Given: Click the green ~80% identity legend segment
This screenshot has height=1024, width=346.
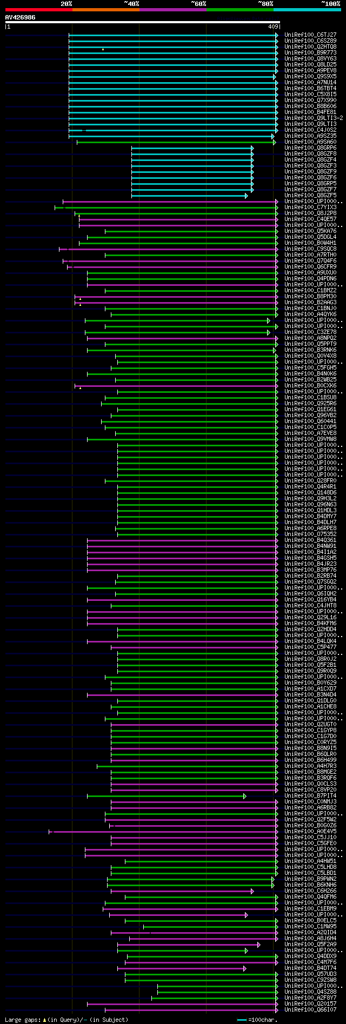Looking at the screenshot, I should (240, 10).
